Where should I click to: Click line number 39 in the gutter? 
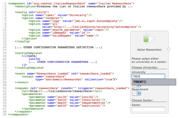pyautogui.click(x=4, y=114)
